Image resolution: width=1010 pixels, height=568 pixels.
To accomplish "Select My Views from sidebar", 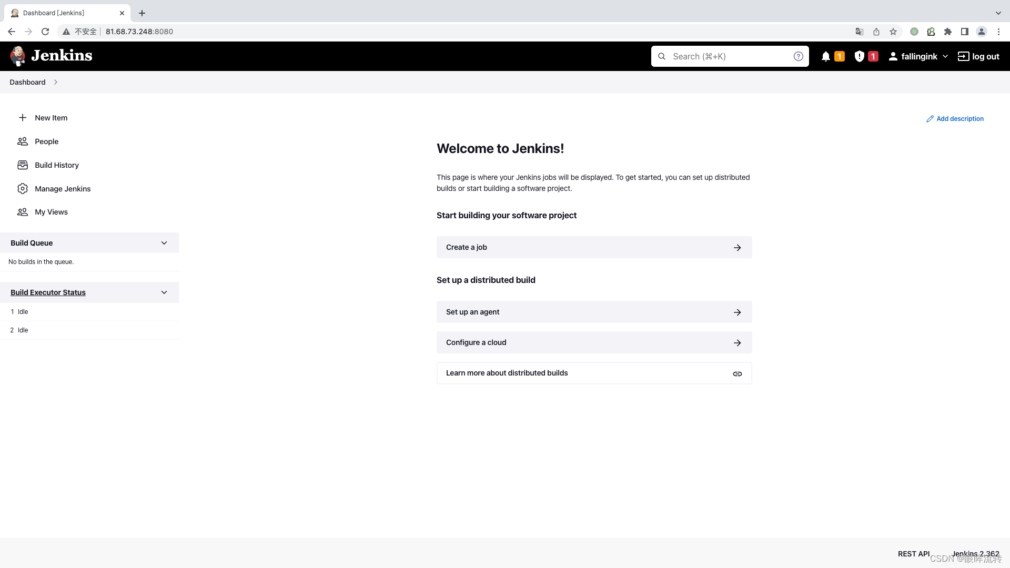I will [52, 211].
